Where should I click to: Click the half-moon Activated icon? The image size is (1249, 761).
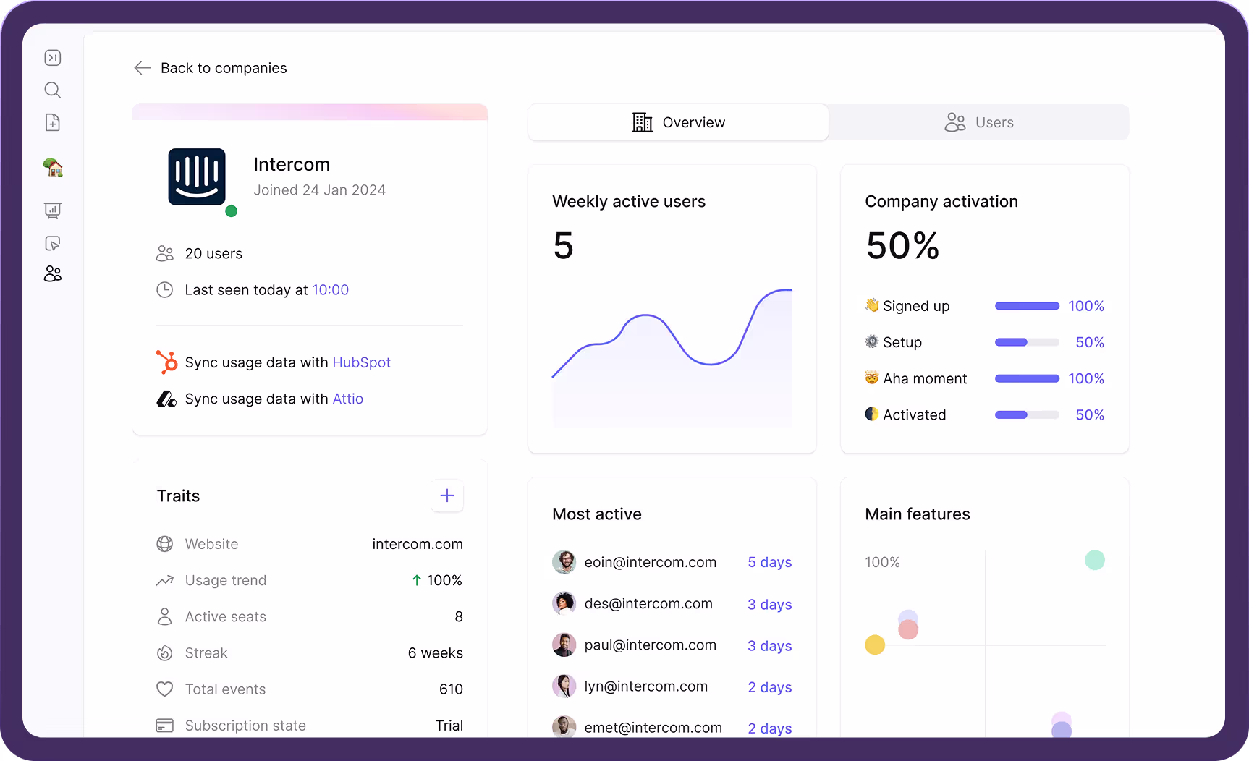(872, 414)
